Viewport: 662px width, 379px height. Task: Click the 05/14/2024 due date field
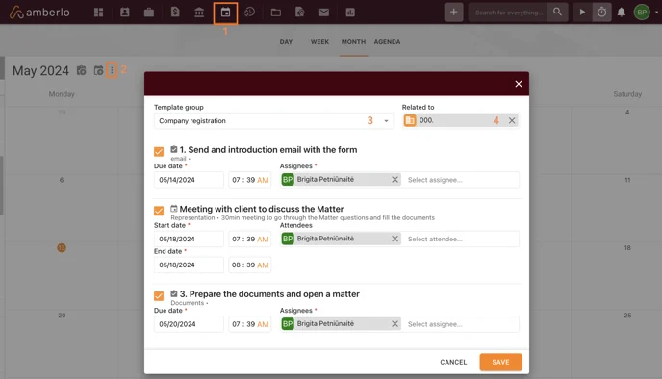tap(189, 180)
